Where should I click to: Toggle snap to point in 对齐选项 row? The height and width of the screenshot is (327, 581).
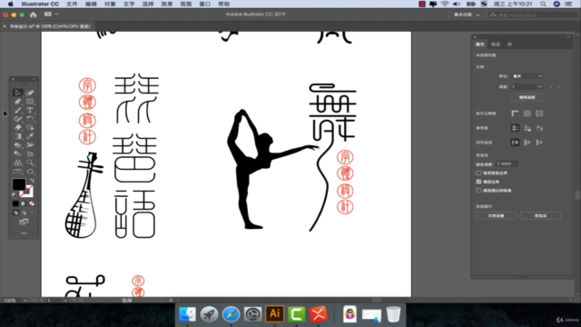pos(515,143)
